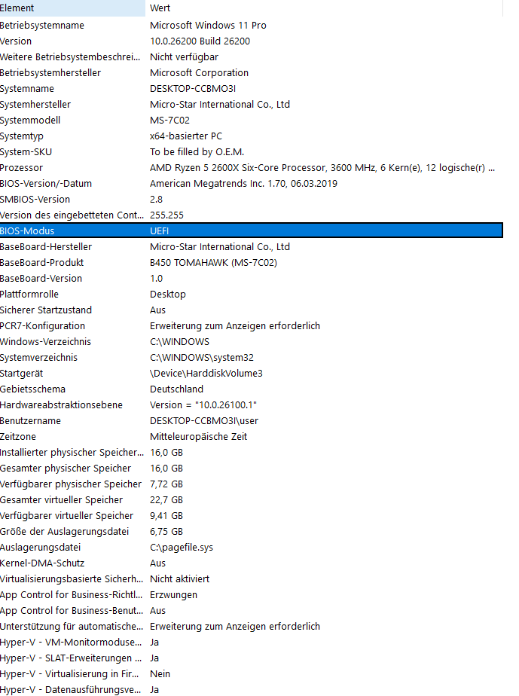Image resolution: width=519 pixels, height=696 pixels.
Task: Select the App Control for Business-Richtl... row
Action: 252,595
